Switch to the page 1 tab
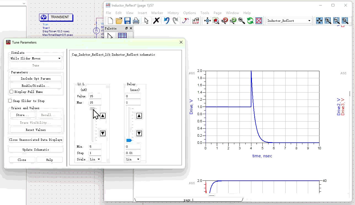355x205 pixels. [189, 200]
